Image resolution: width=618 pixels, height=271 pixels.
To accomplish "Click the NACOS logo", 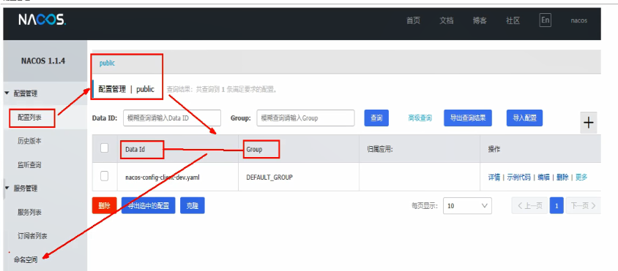I will point(42,20).
